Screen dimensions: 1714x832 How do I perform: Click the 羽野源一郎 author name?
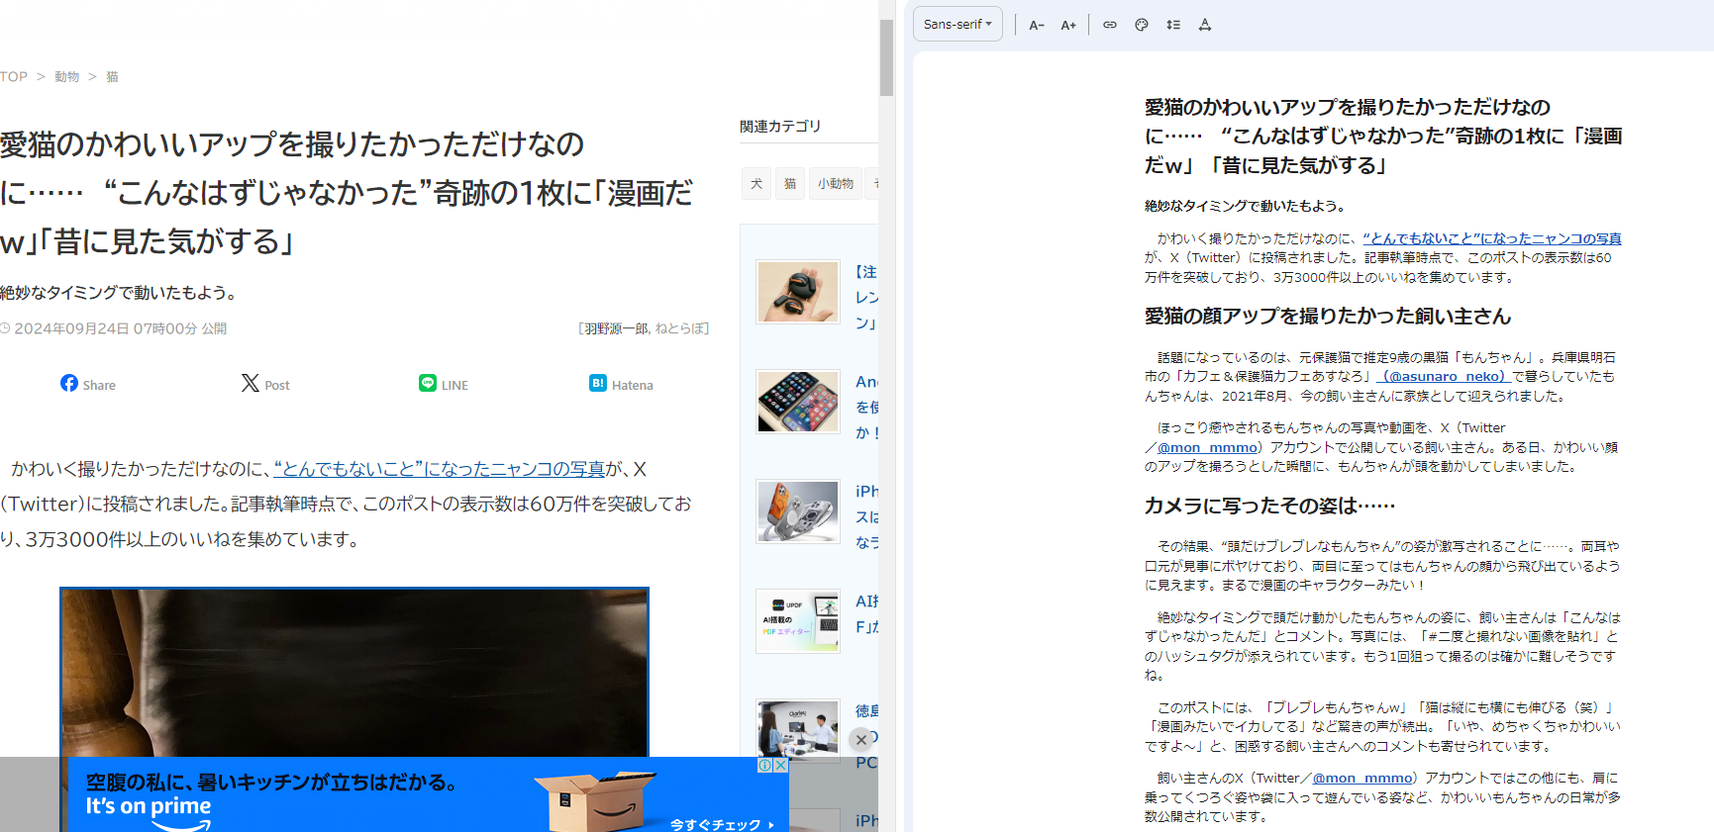pyautogui.click(x=616, y=328)
